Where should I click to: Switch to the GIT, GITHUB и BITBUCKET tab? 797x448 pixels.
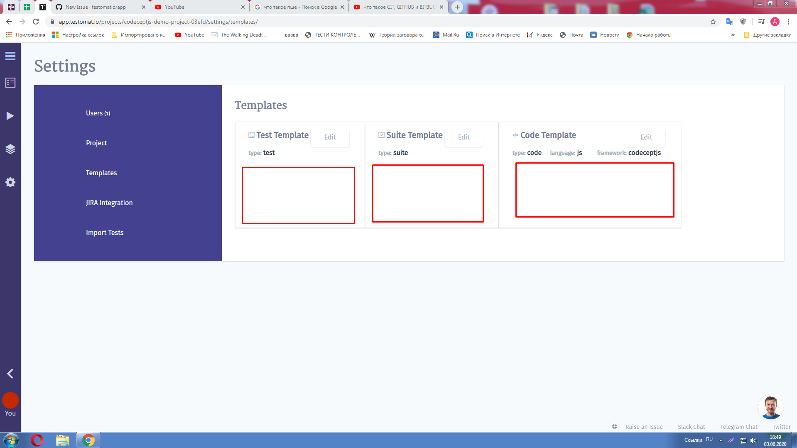[x=399, y=7]
